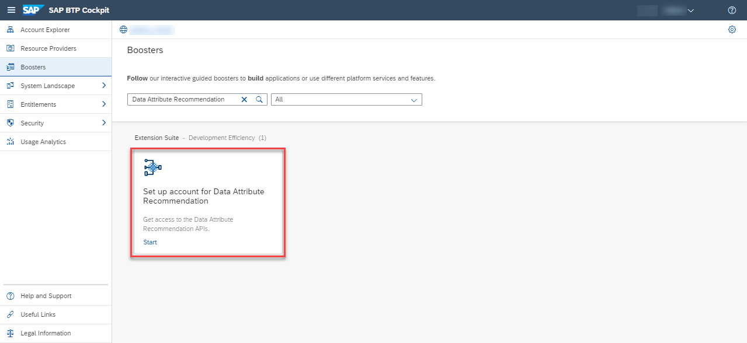Open System Landscape menu item
The height and width of the screenshot is (343, 747).
click(56, 86)
